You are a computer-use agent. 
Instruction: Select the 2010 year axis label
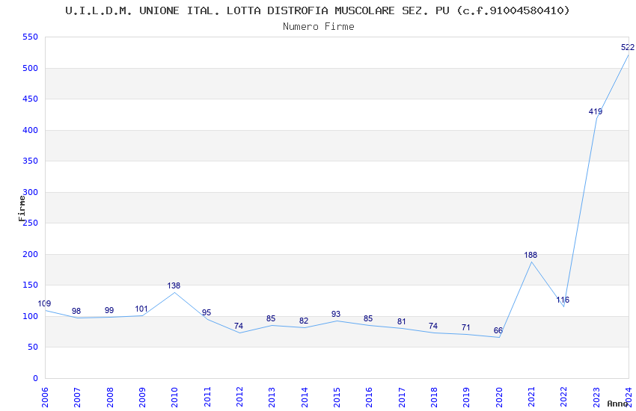(x=174, y=395)
